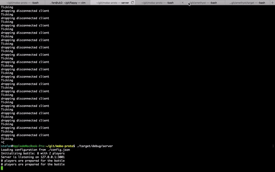
Task: Switch to amethyst/target bash tab
Action: point(247,3)
